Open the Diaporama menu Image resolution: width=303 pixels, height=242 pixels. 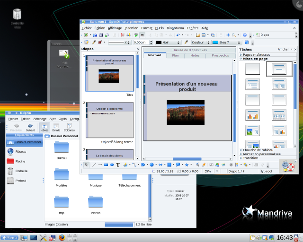tap(175, 28)
